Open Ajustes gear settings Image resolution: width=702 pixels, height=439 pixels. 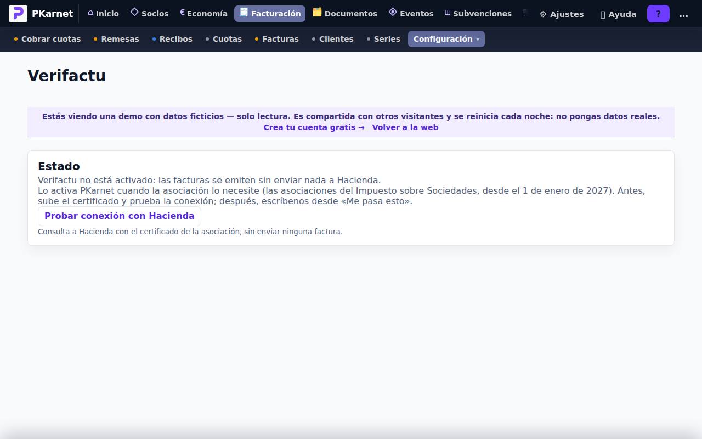[x=562, y=14]
